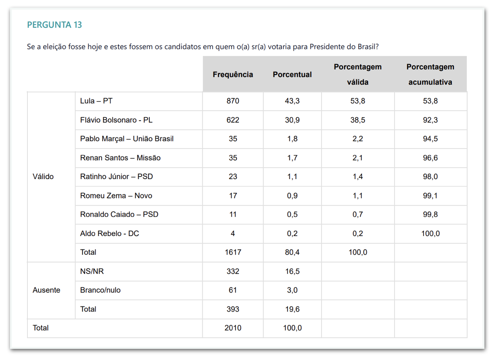Click the Romeu Zema – Novo label
The height and width of the screenshot is (359, 495).
coord(116,196)
